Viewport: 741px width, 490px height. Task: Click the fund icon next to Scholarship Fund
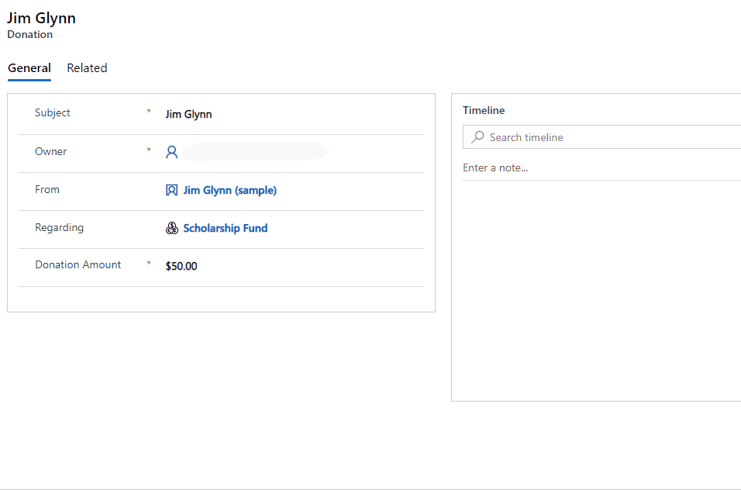pyautogui.click(x=171, y=228)
